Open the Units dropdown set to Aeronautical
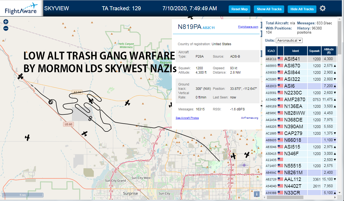The height and width of the screenshot is (201, 344). [289, 40]
